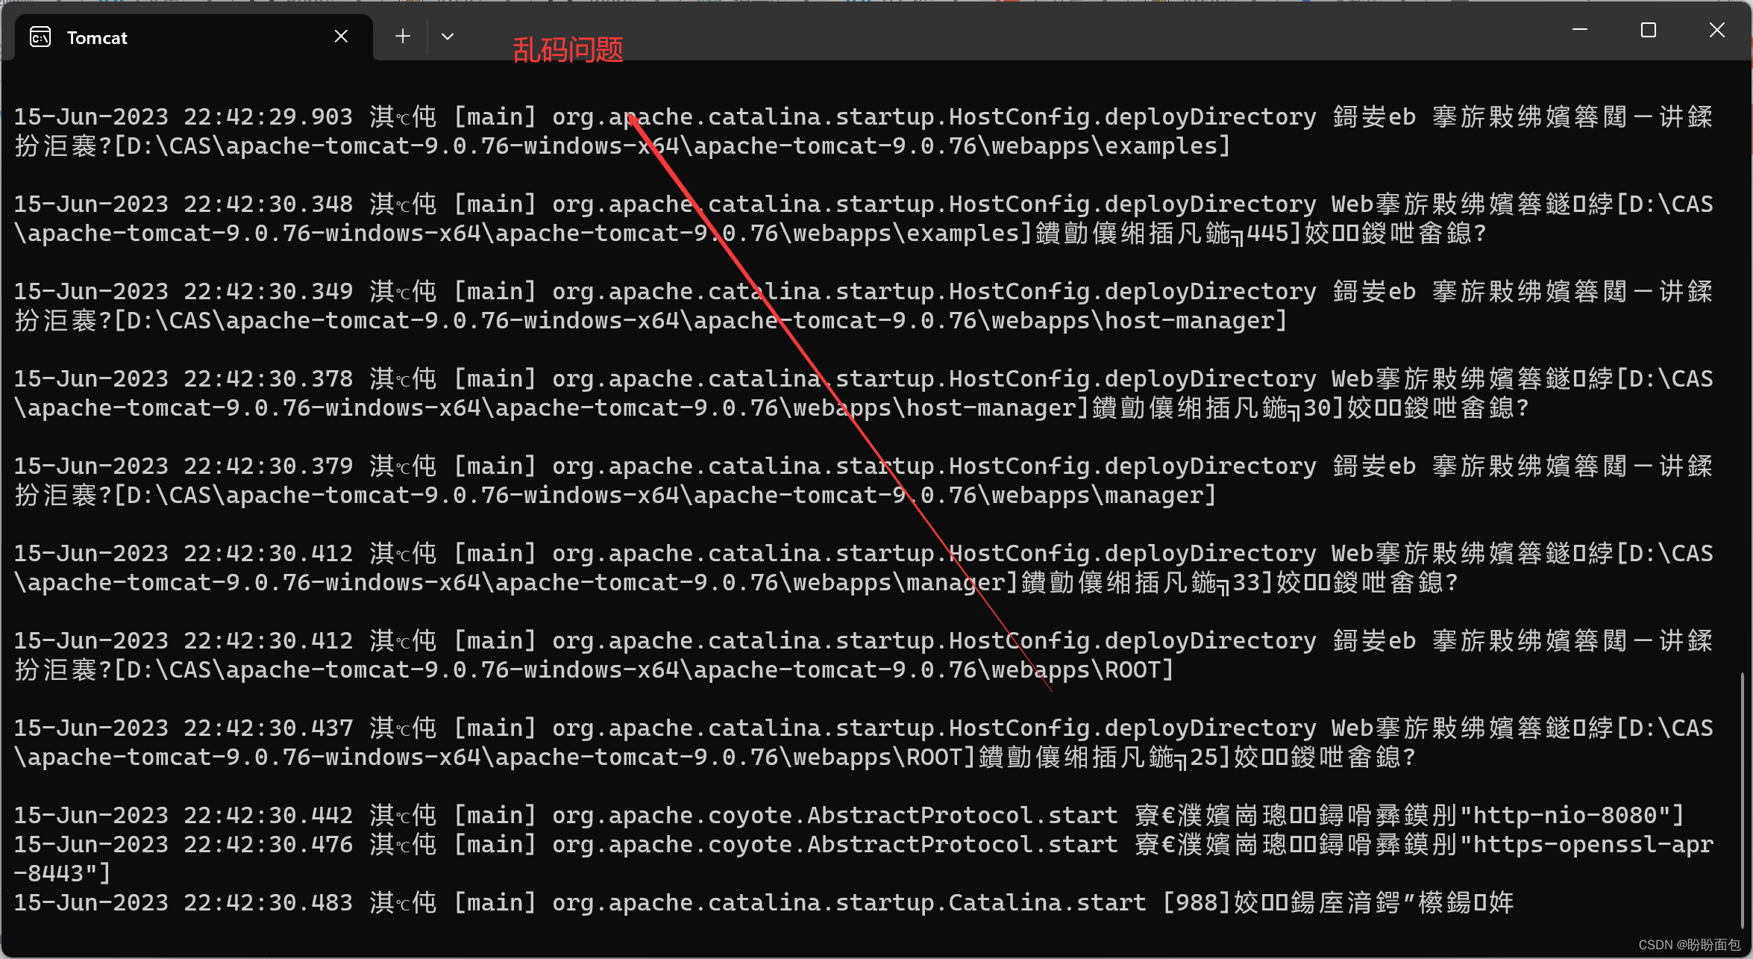Image resolution: width=1753 pixels, height=959 pixels.
Task: Click the close tab X icon
Action: tap(341, 35)
